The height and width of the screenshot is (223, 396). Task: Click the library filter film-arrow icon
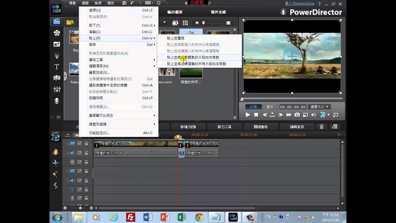tap(175, 23)
